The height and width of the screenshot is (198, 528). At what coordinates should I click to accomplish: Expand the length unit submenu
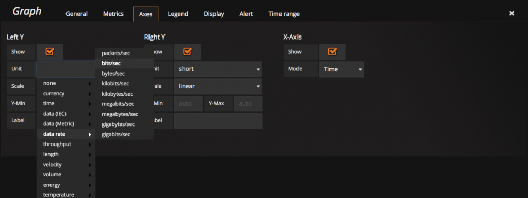(x=66, y=154)
